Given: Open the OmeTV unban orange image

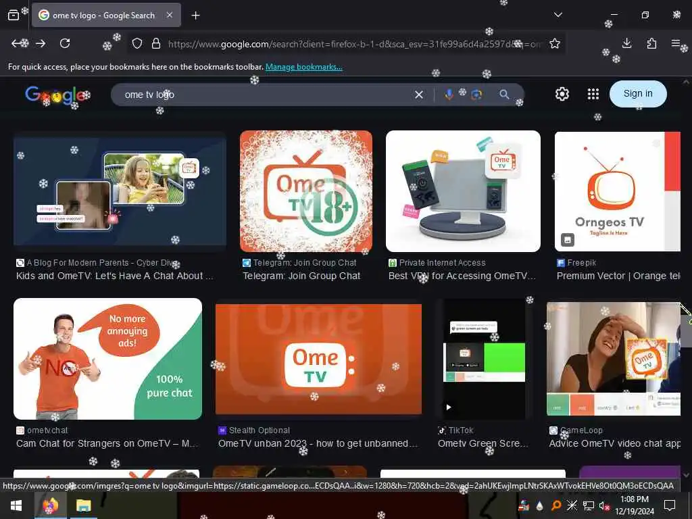Looking at the screenshot, I should 318,359.
